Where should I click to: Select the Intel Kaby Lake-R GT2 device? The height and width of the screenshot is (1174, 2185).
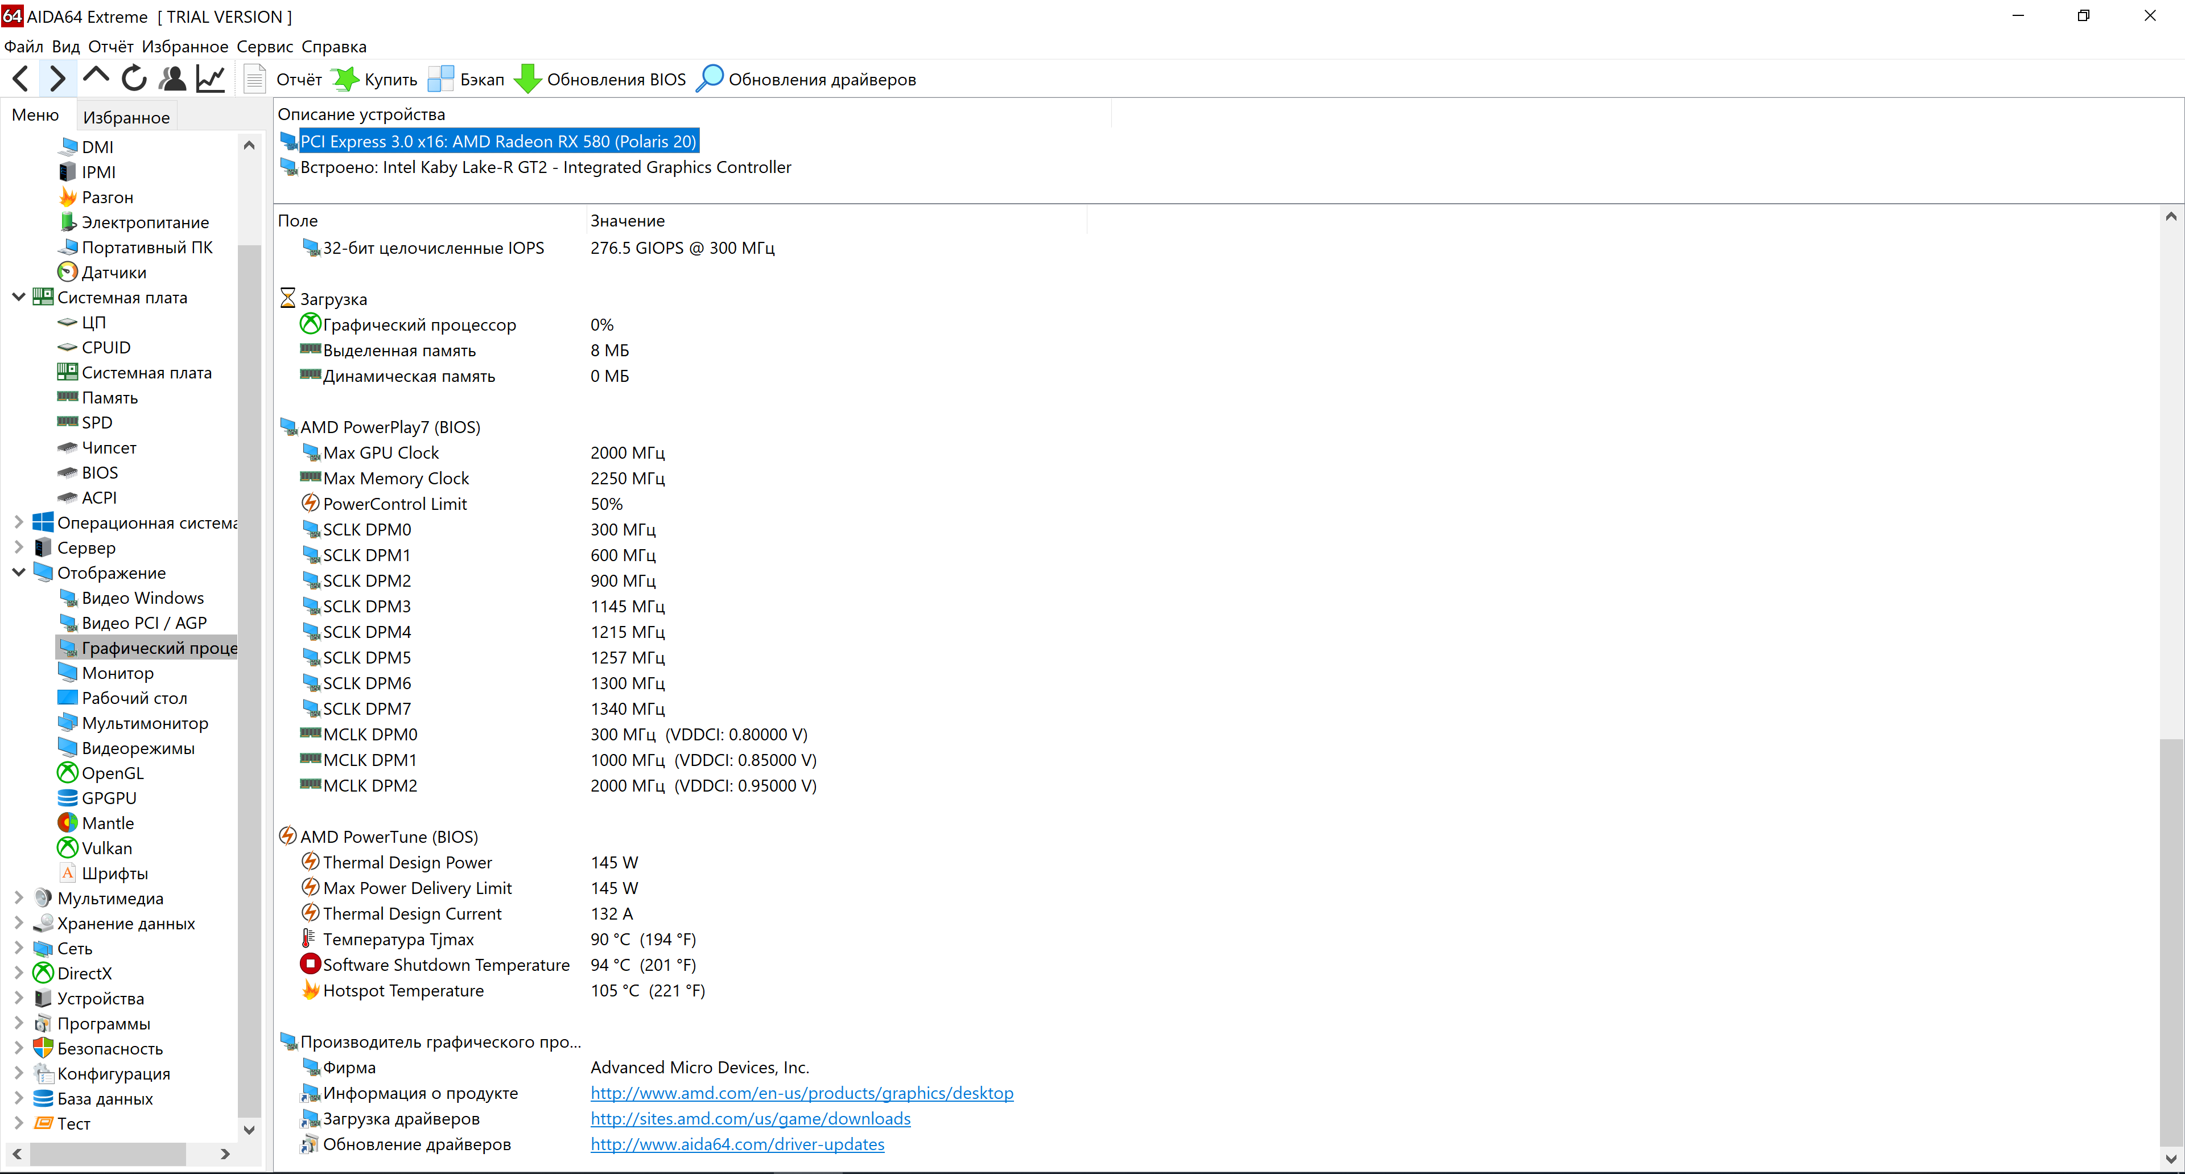click(536, 167)
